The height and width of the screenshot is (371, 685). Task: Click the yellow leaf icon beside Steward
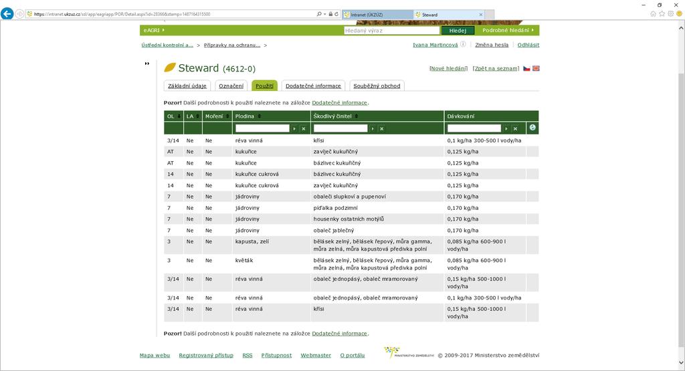170,68
